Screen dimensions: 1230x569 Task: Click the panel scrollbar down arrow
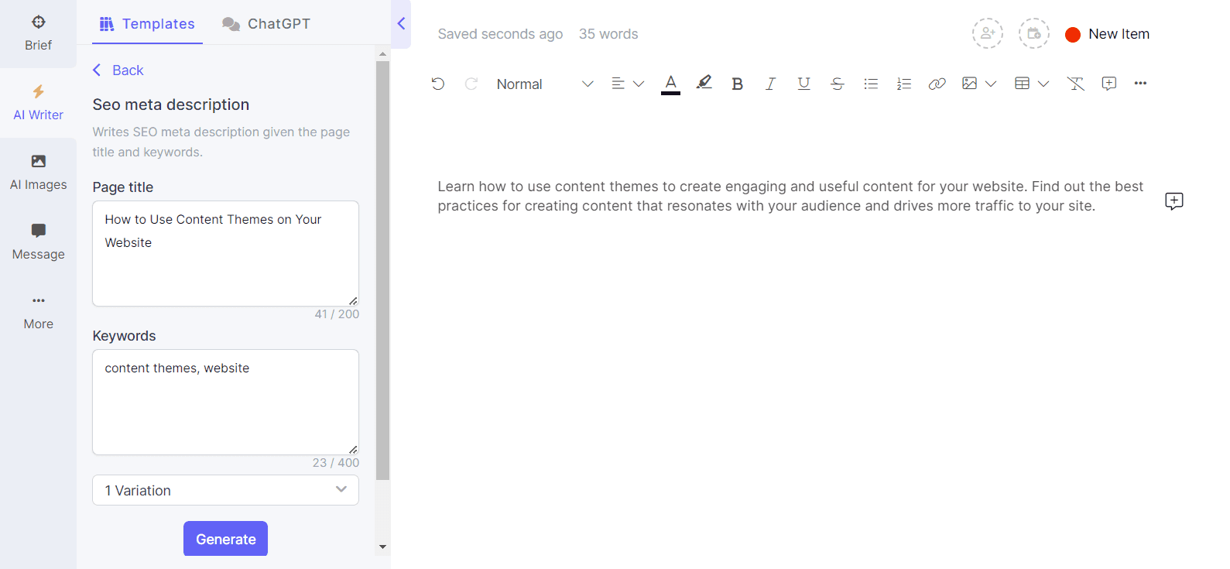coord(382,547)
